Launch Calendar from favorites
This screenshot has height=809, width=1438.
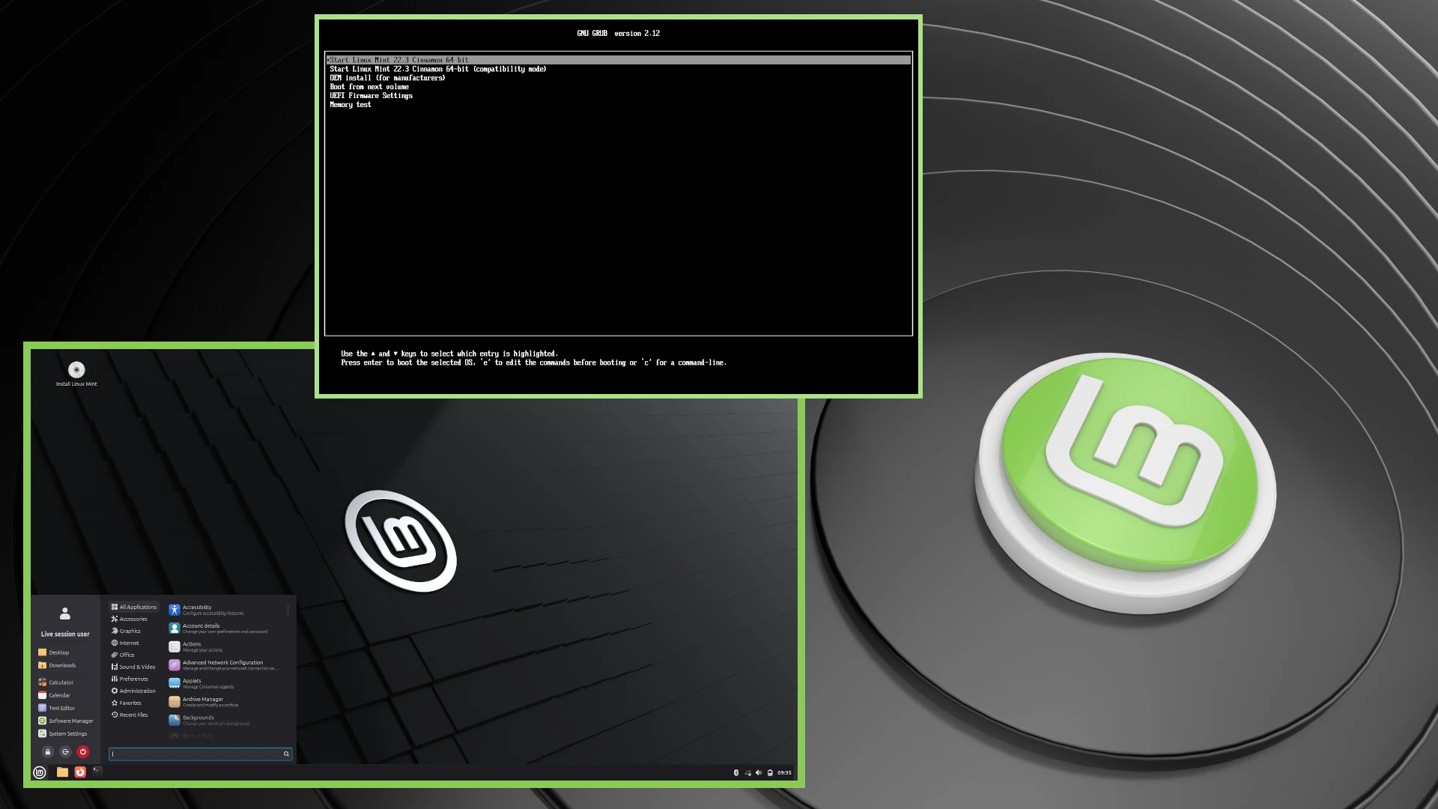pos(54,695)
